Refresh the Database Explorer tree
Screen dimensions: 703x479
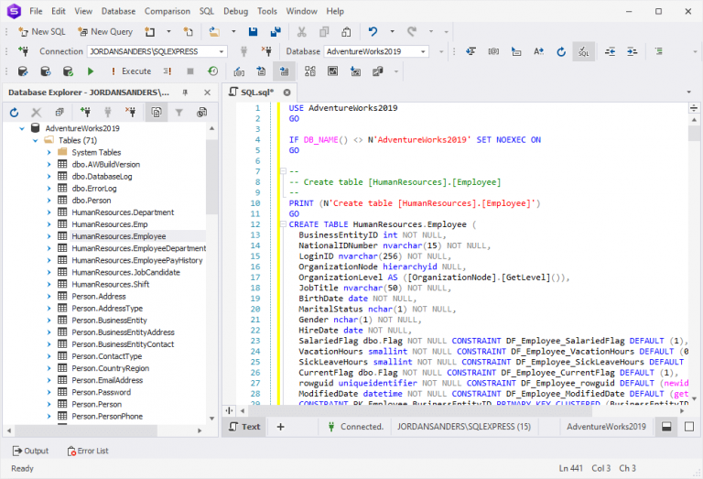click(x=14, y=113)
